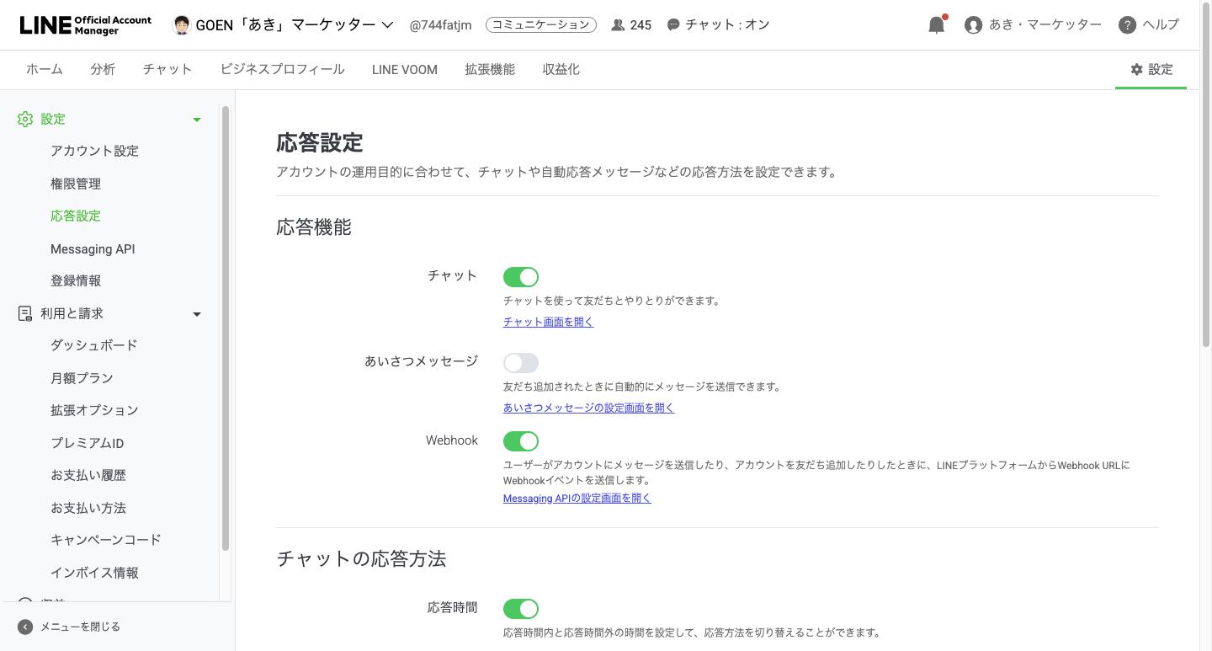The image size is (1212, 651).
Task: Open the チャット画面を開く link
Action: [x=549, y=322]
